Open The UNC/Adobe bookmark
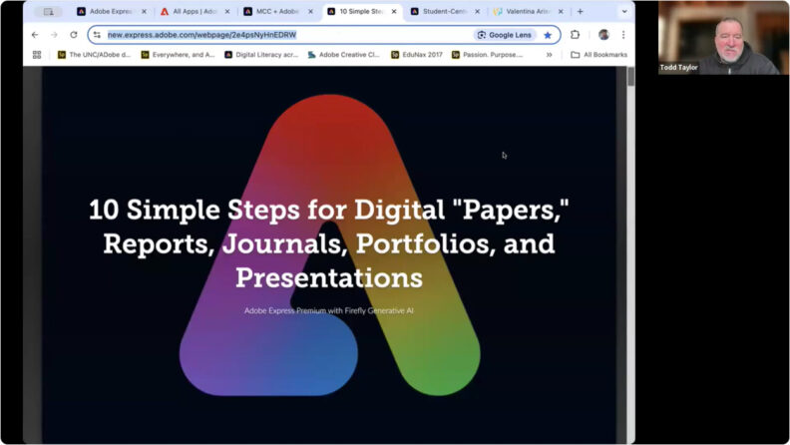The height and width of the screenshot is (445, 790). click(94, 55)
